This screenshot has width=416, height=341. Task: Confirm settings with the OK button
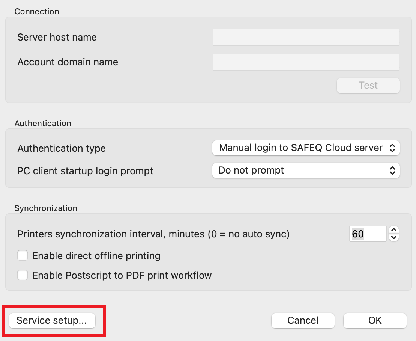(375, 321)
